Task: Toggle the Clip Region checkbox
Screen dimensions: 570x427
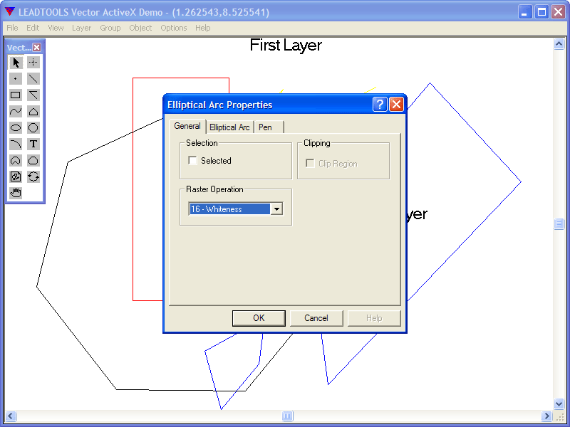Action: tap(310, 163)
